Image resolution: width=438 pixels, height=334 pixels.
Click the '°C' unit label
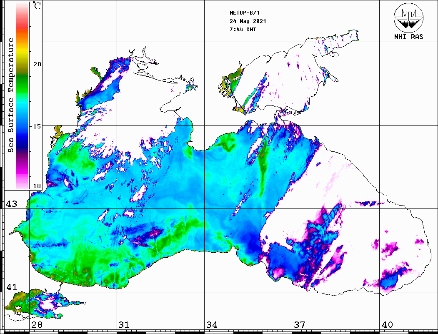click(37, 5)
